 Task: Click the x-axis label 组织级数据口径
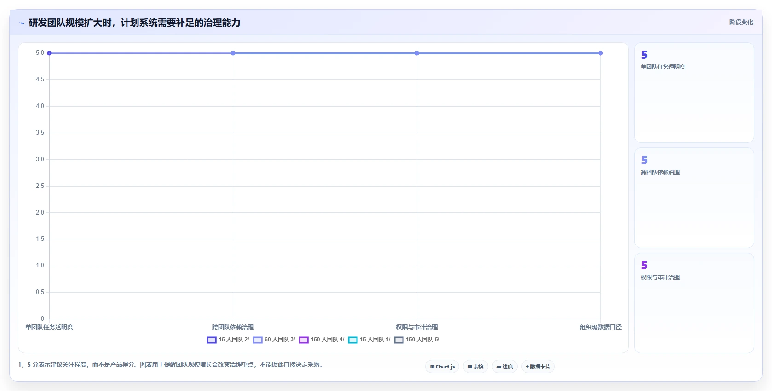[x=600, y=327]
